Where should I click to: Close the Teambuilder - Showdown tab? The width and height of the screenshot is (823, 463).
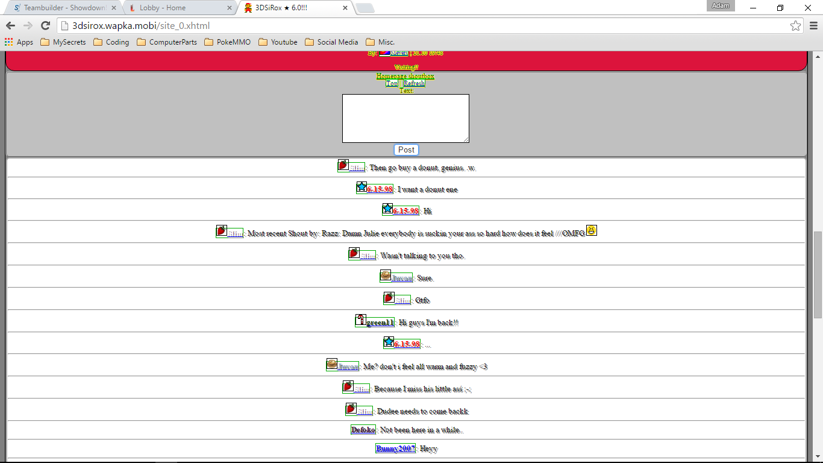pyautogui.click(x=114, y=8)
